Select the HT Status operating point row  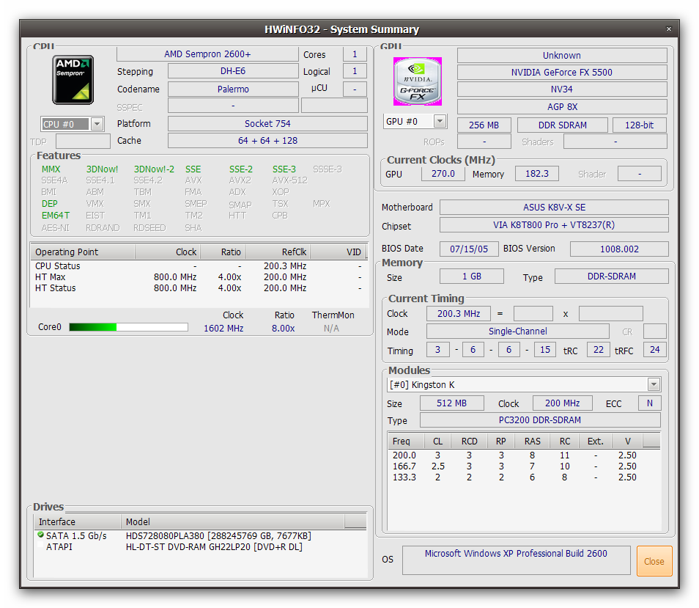(x=199, y=288)
